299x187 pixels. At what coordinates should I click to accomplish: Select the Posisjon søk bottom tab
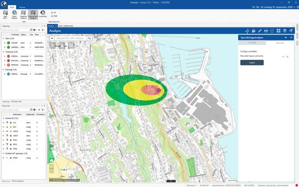point(17,102)
